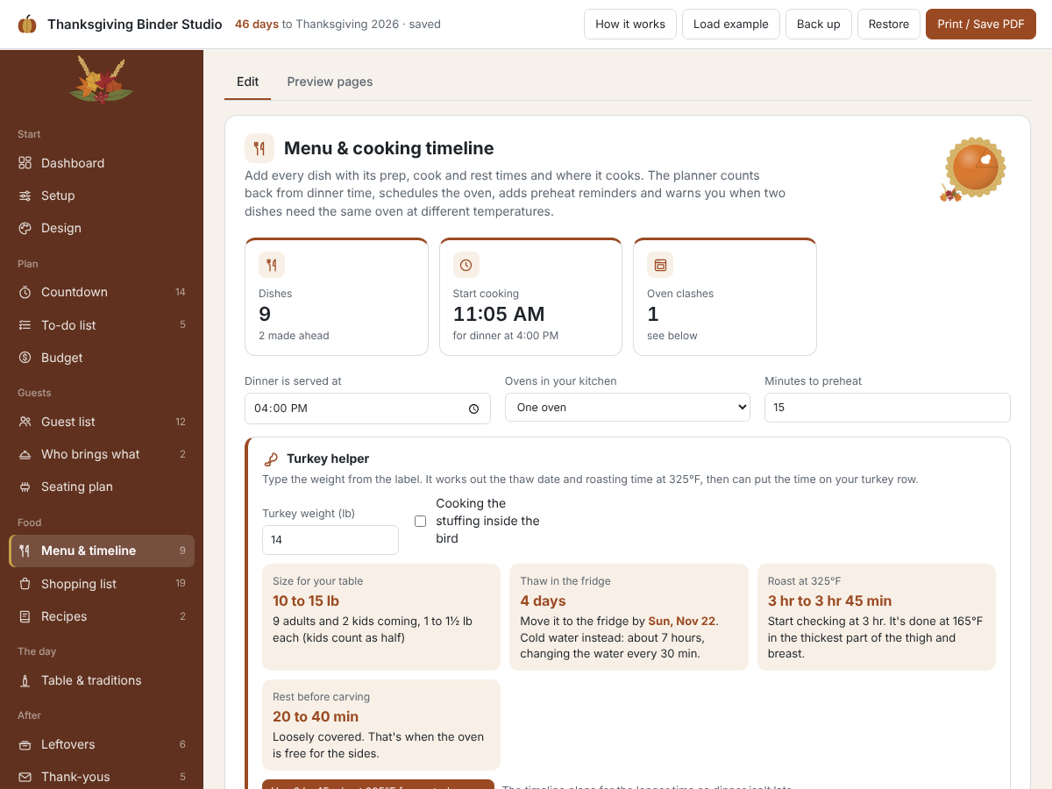Click the Turkey weight input field
The height and width of the screenshot is (789, 1052).
pos(331,540)
